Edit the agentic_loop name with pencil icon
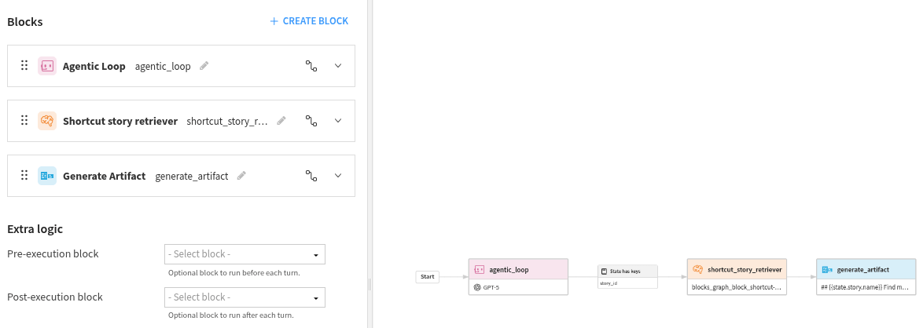Viewport: 923px width, 328px height. coord(204,66)
